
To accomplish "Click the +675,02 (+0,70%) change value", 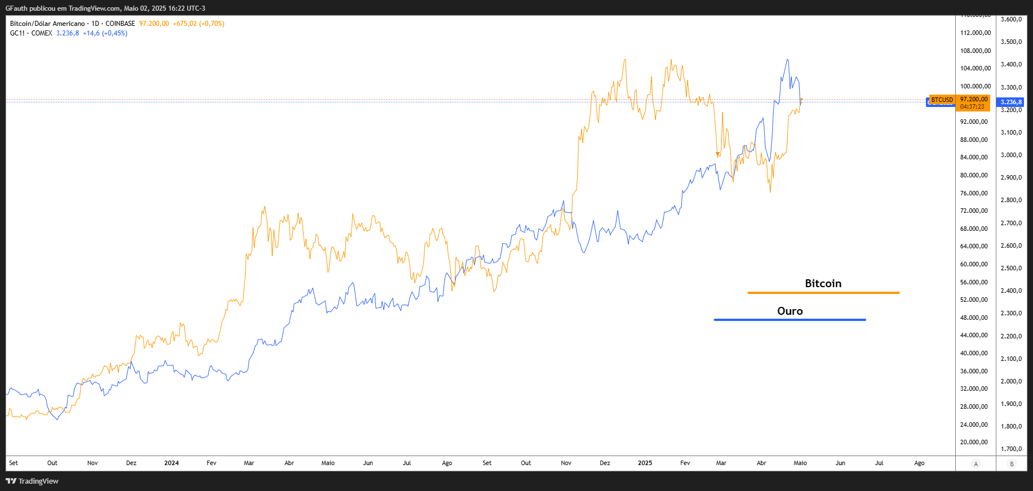I will 198,24.
